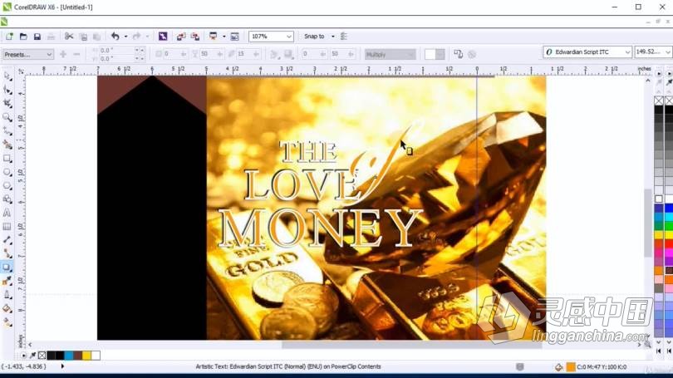The height and width of the screenshot is (378, 673).
Task: Open the document palette flyout arrow
Action: [x=23, y=356]
